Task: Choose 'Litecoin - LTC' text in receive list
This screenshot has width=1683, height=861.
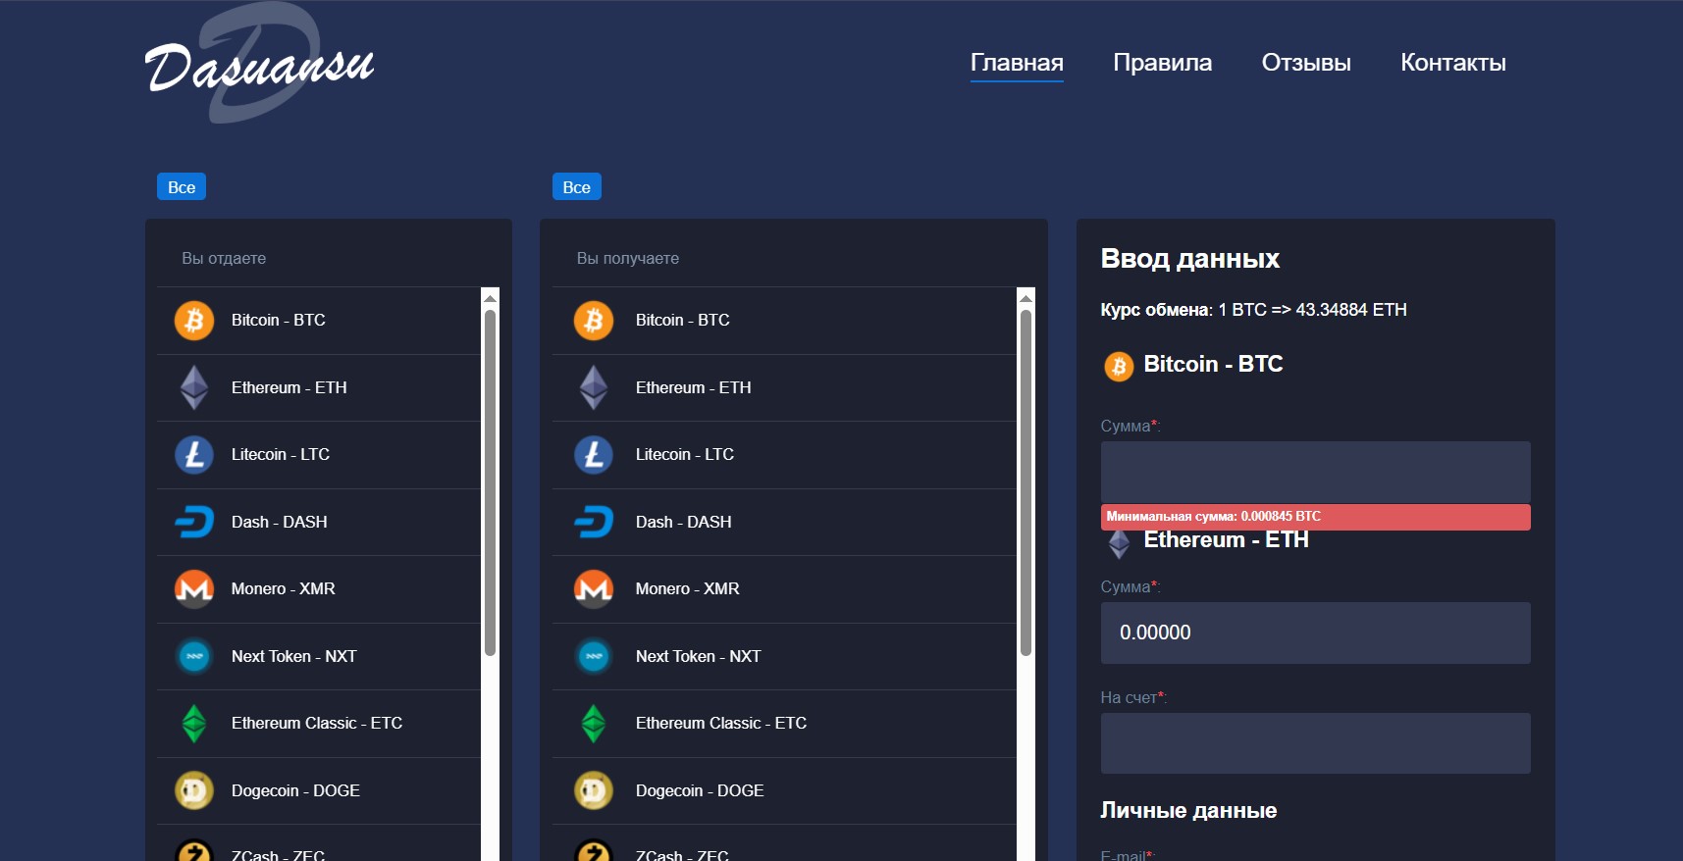Action: [x=685, y=454]
